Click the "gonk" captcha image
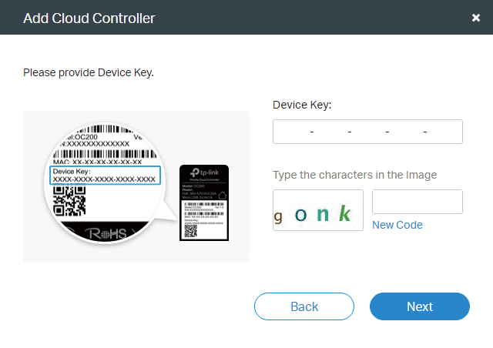493x348 pixels. pos(318,210)
